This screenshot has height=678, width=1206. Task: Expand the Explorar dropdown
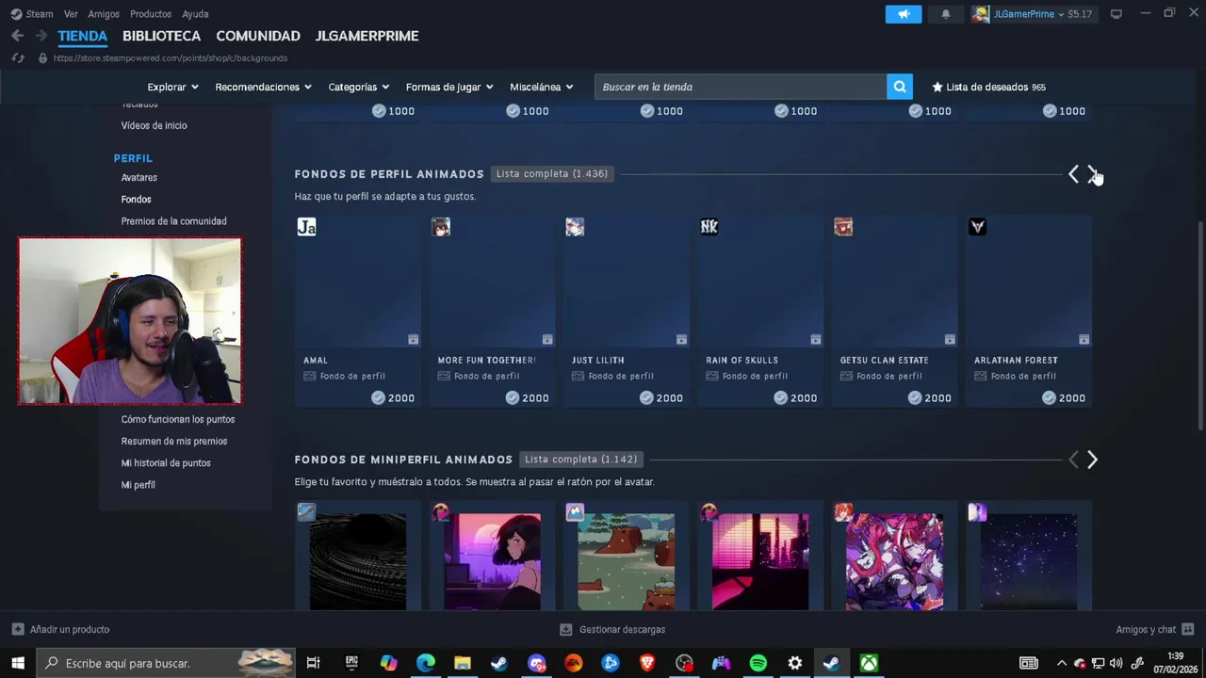(x=172, y=87)
